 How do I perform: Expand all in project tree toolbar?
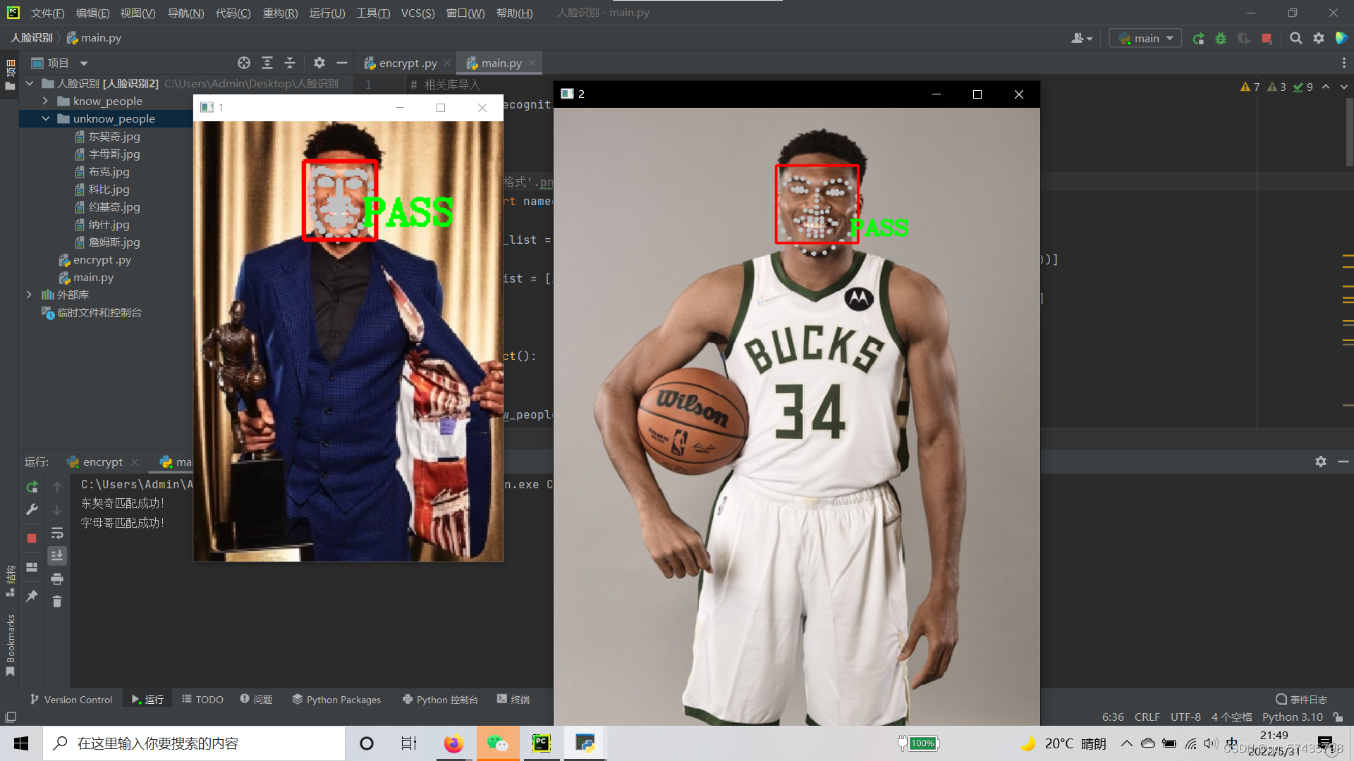267,63
